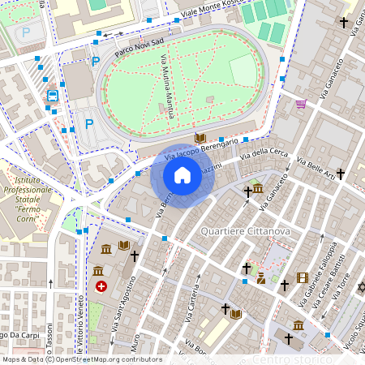Click the parking P south of the bus station

click(x=89, y=124)
